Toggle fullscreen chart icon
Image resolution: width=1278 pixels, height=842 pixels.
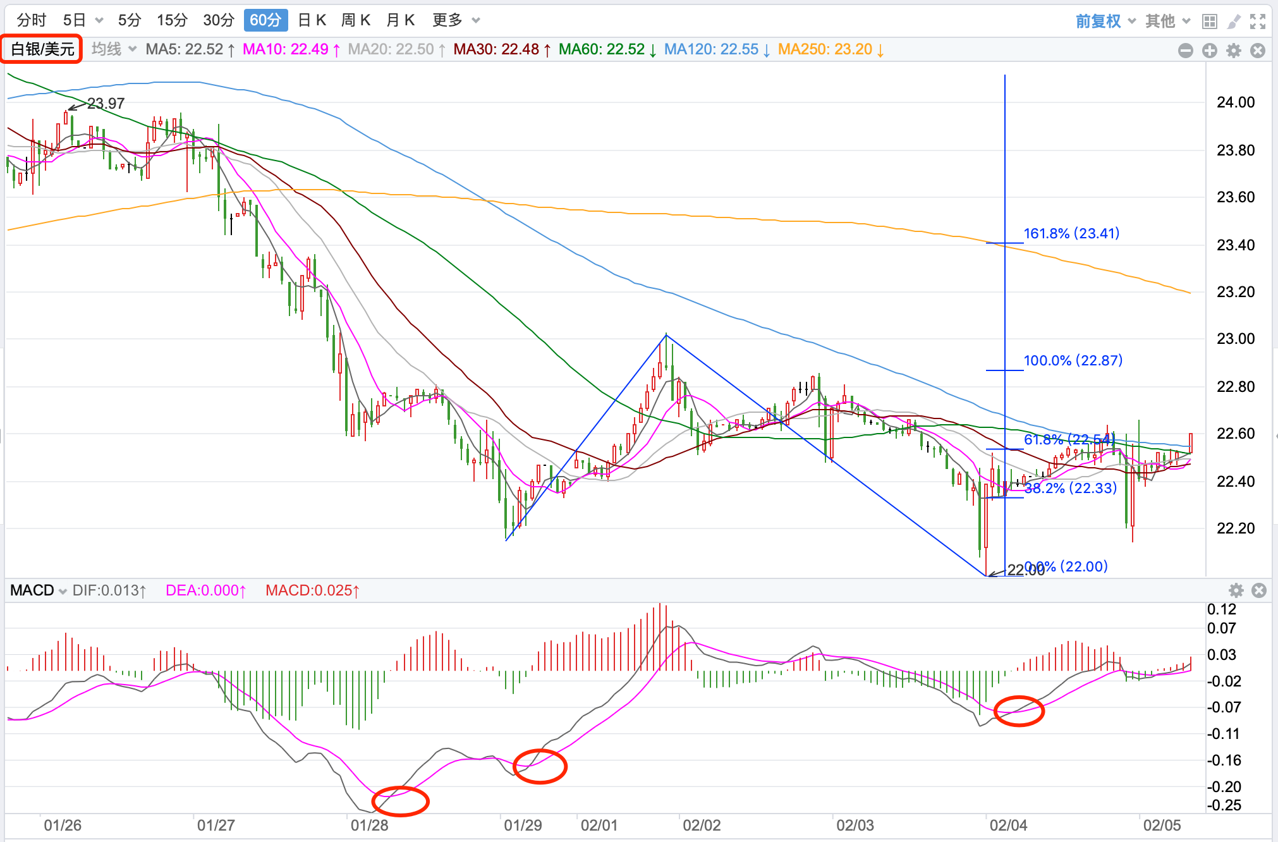click(x=1258, y=21)
